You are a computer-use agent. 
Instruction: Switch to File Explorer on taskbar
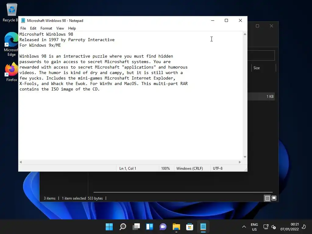[x=176, y=227]
